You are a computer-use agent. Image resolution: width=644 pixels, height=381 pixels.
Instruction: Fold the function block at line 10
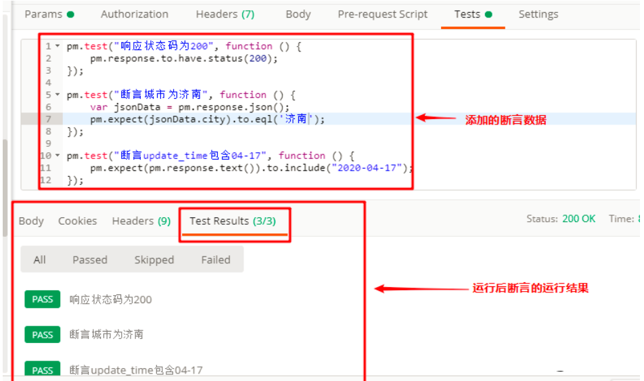pos(57,156)
